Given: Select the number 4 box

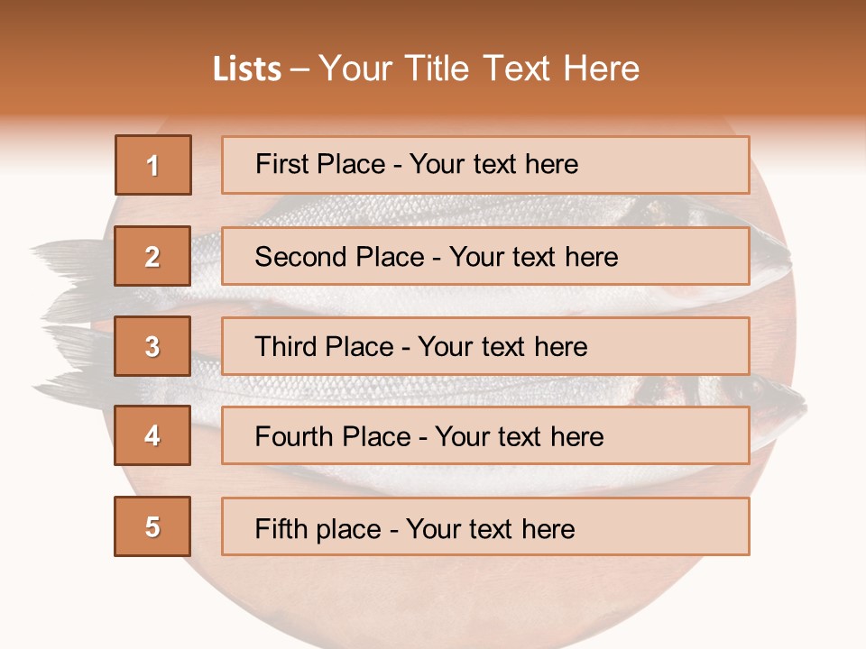Looking at the screenshot, I should 152,435.
